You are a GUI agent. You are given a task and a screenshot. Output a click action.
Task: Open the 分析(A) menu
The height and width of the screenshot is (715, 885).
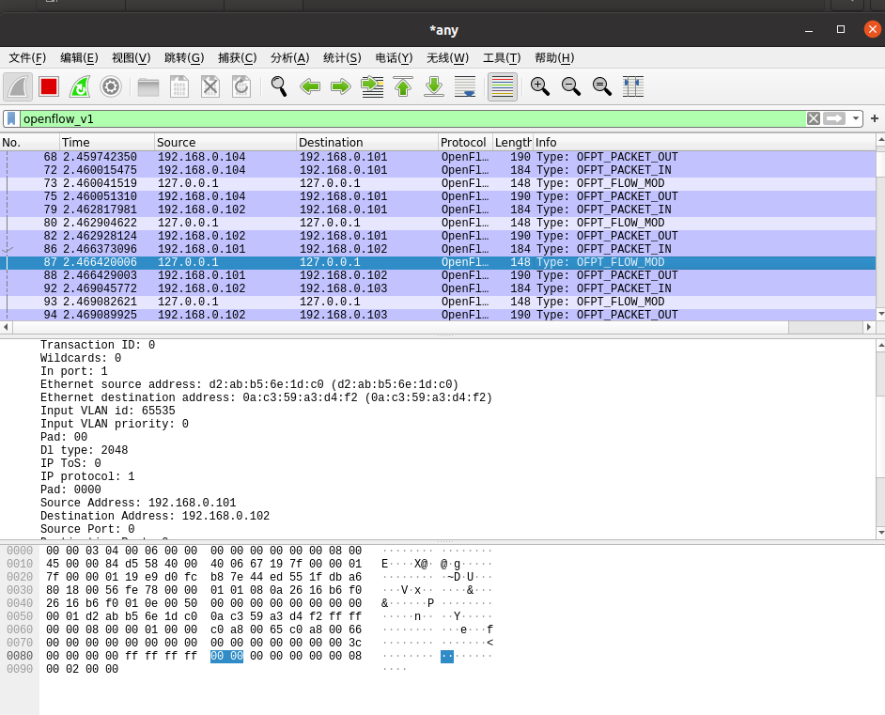[x=289, y=57]
